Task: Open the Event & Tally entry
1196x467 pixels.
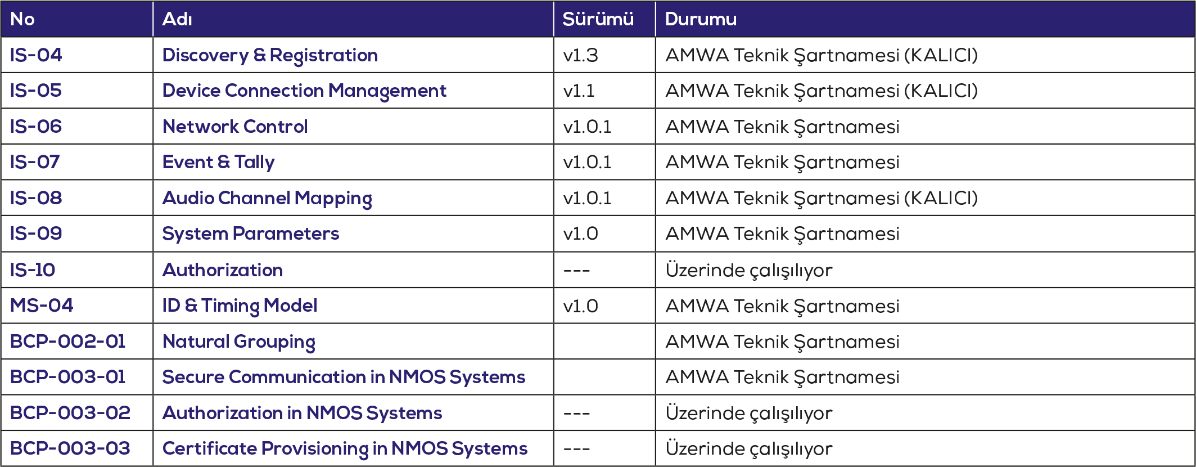Action: pyautogui.click(x=218, y=162)
